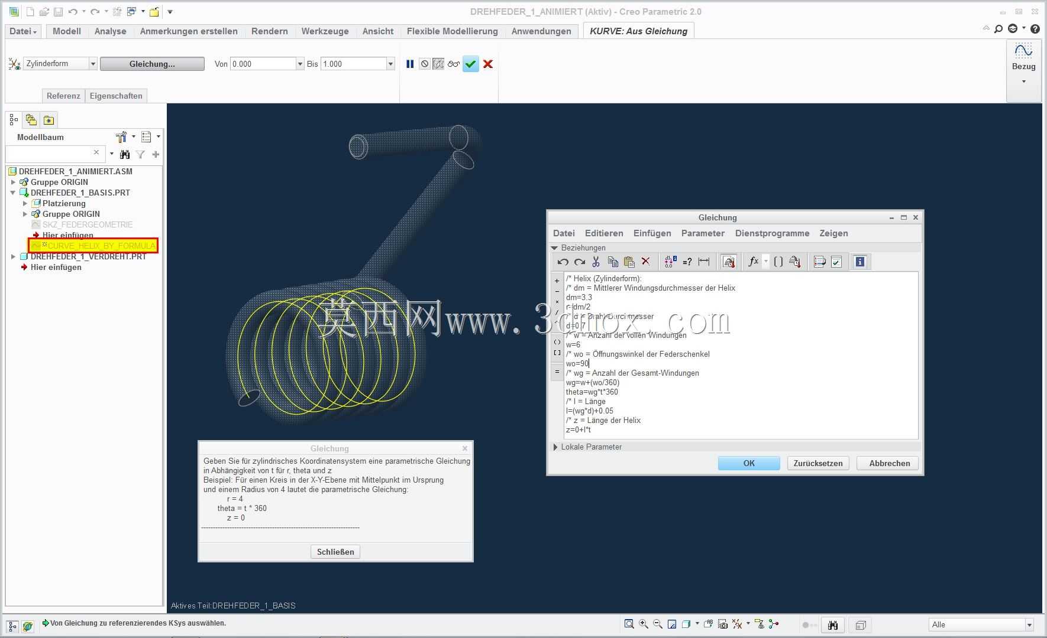
Task: Open the Zylinderform coordinate type dropdown
Action: click(93, 64)
